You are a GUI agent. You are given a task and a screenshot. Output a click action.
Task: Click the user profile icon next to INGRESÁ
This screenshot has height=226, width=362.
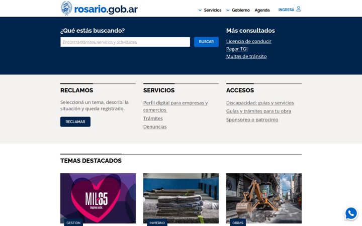299,9
